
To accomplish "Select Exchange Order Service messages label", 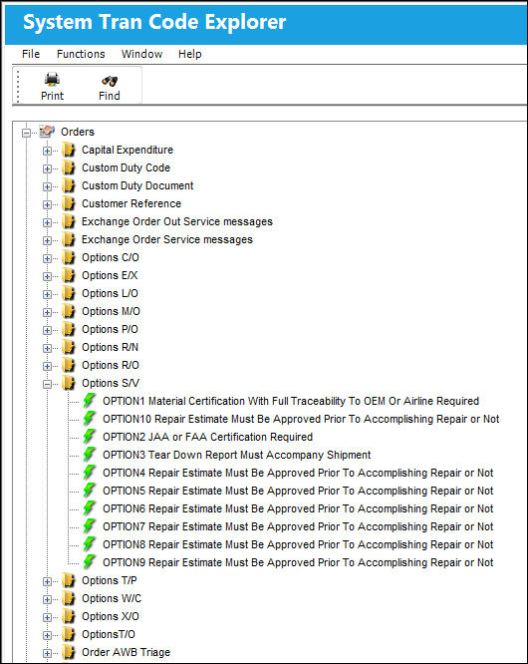I will [x=167, y=239].
